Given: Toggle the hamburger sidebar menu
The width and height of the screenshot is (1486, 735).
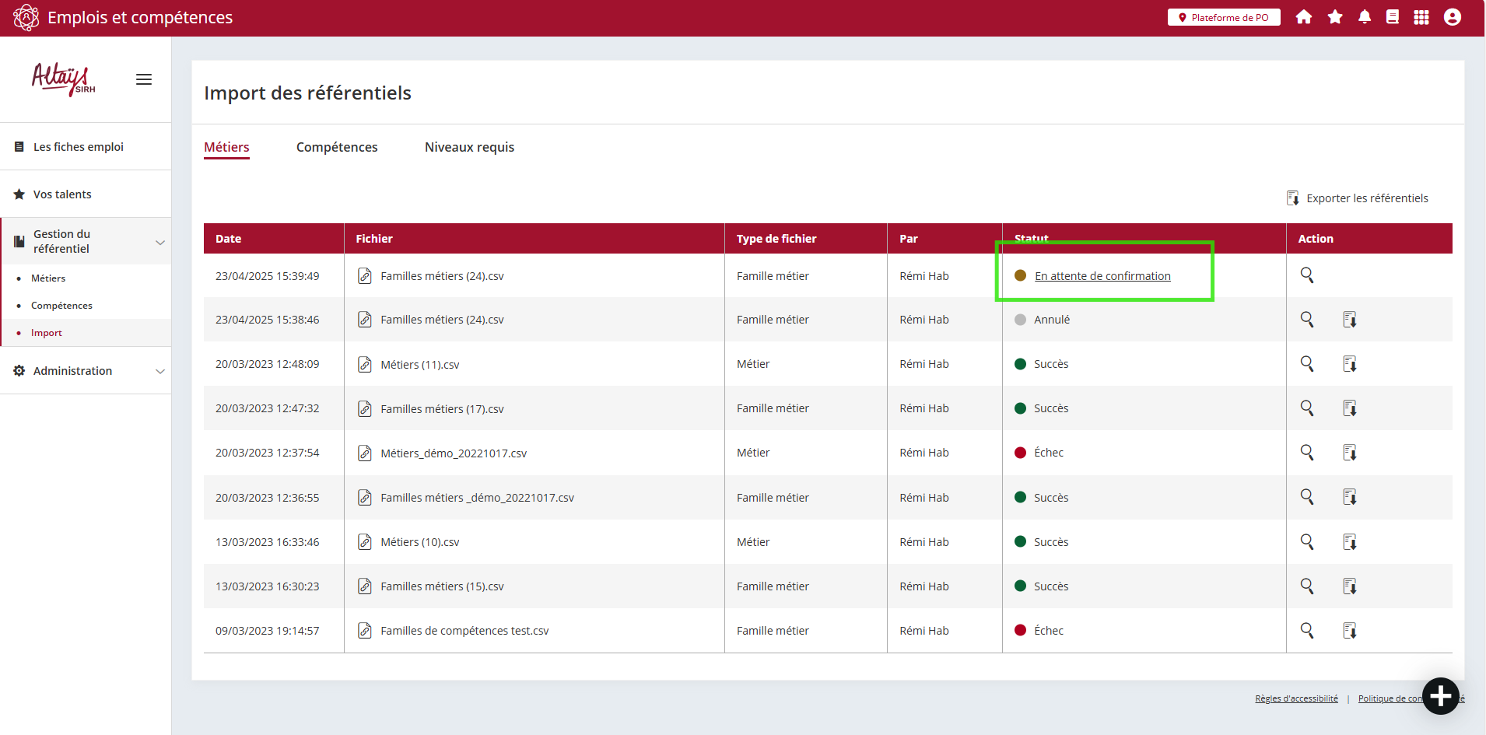Looking at the screenshot, I should point(144,79).
